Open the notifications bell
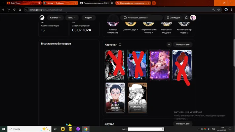Screen dimensions: 235x132 186,18
